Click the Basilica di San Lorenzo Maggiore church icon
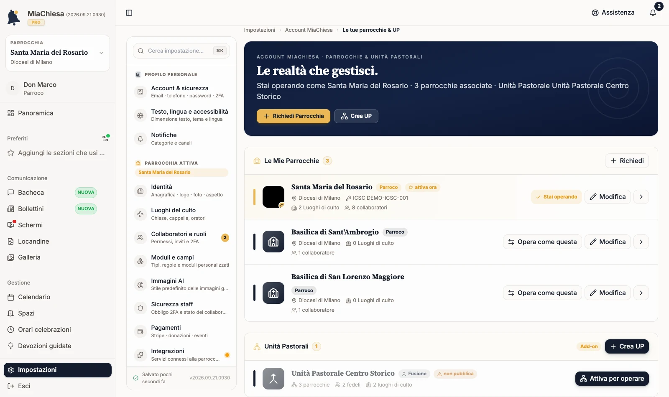 click(273, 293)
